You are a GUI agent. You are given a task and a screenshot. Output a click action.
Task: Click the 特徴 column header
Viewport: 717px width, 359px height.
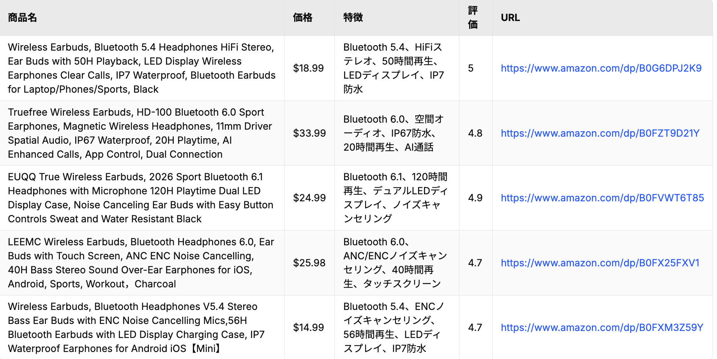pyautogui.click(x=353, y=18)
